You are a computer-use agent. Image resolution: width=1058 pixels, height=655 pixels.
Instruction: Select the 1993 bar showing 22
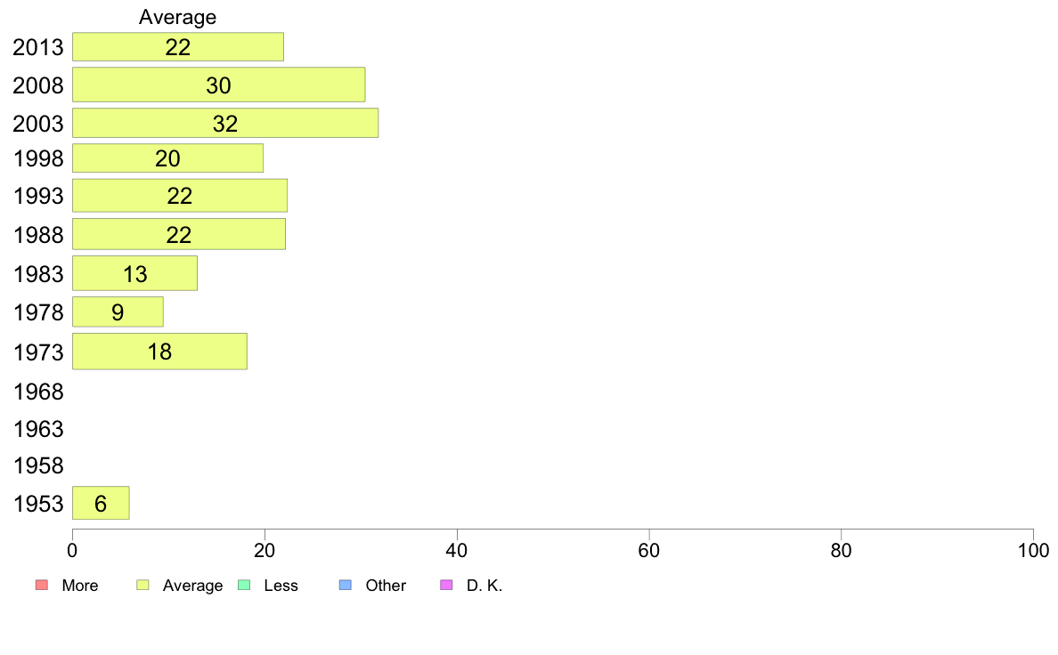[180, 196]
